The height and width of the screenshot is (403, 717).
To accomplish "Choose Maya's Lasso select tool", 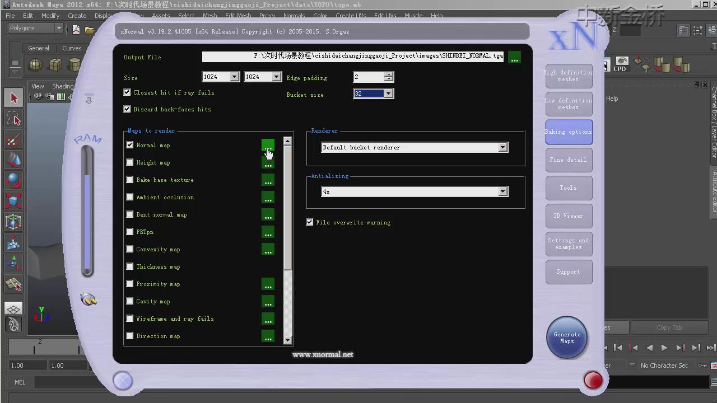I will (13, 119).
